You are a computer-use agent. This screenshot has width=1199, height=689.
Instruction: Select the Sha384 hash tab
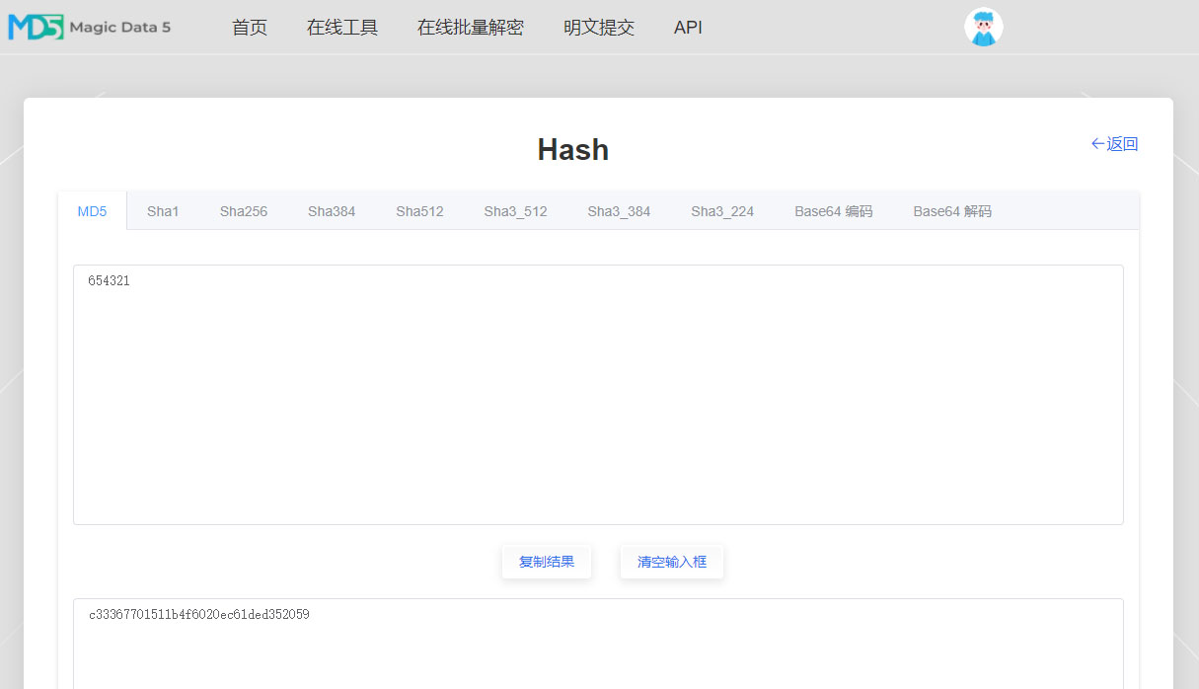tap(332, 210)
